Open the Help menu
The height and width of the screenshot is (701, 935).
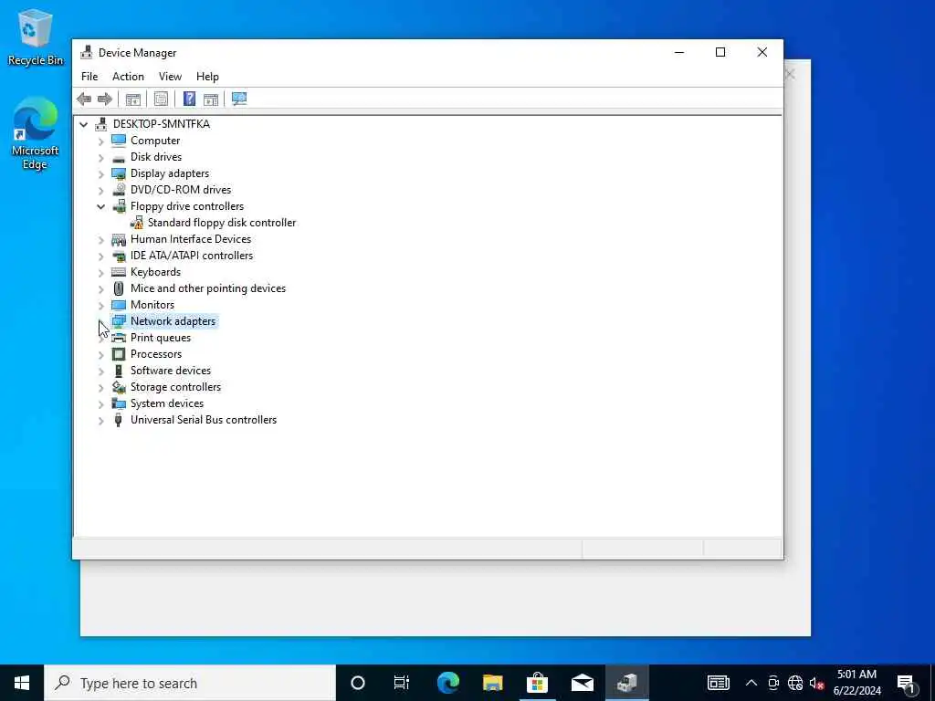point(207,77)
